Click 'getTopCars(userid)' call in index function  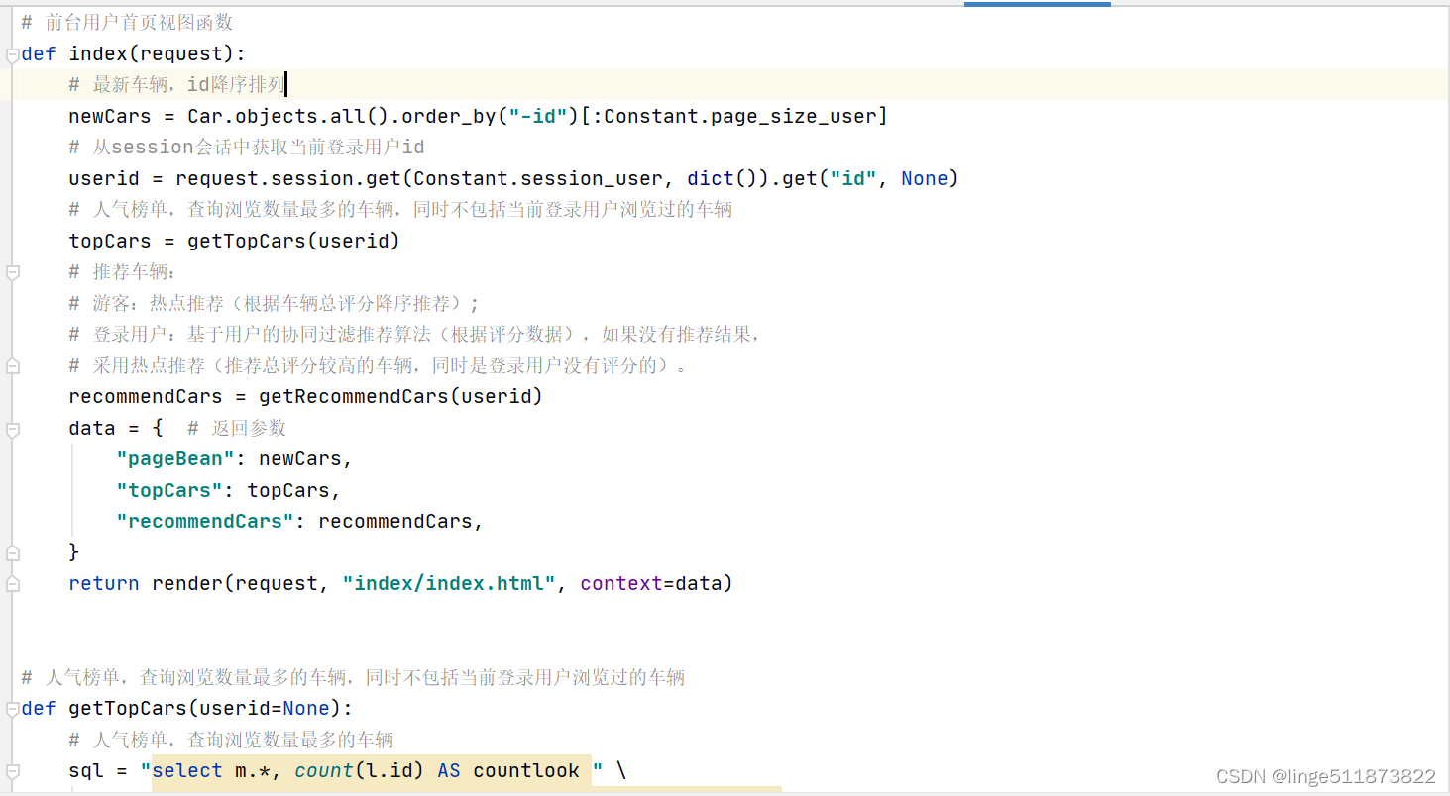click(x=293, y=241)
